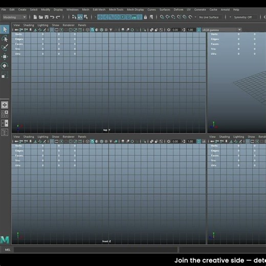The image size is (266, 266).
Task: Open the Deform menu
Action: pyautogui.click(x=179, y=10)
